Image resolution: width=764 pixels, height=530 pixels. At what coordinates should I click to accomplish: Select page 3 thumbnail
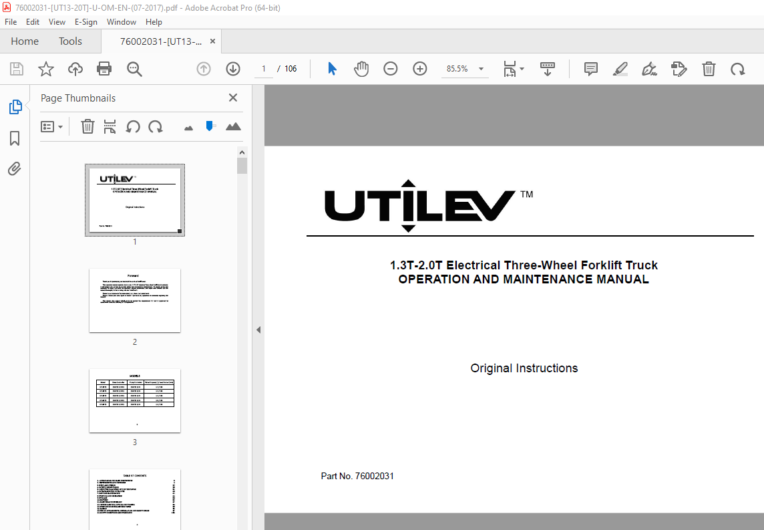click(x=135, y=401)
